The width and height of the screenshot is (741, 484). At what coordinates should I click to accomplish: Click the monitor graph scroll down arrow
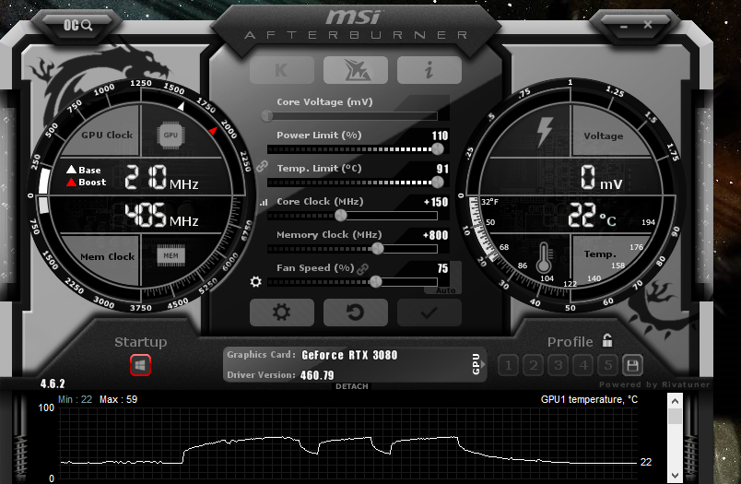pos(675,476)
